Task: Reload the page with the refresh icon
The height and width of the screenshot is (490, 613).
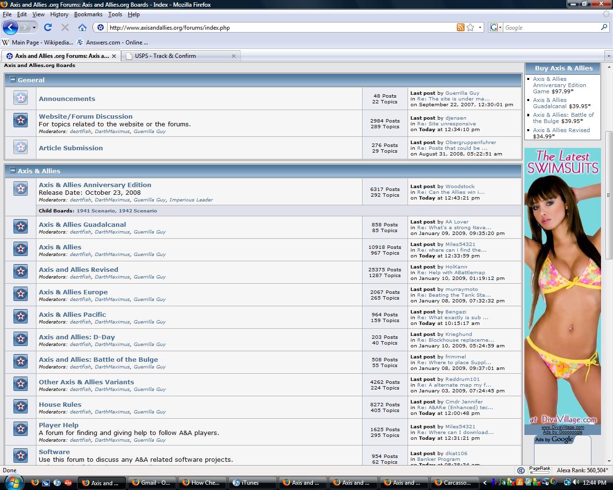Action: pos(48,27)
